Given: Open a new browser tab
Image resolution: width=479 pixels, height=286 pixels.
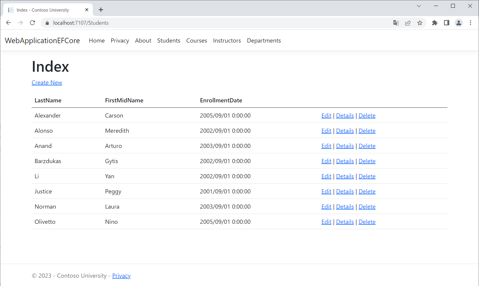Looking at the screenshot, I should pyautogui.click(x=101, y=10).
